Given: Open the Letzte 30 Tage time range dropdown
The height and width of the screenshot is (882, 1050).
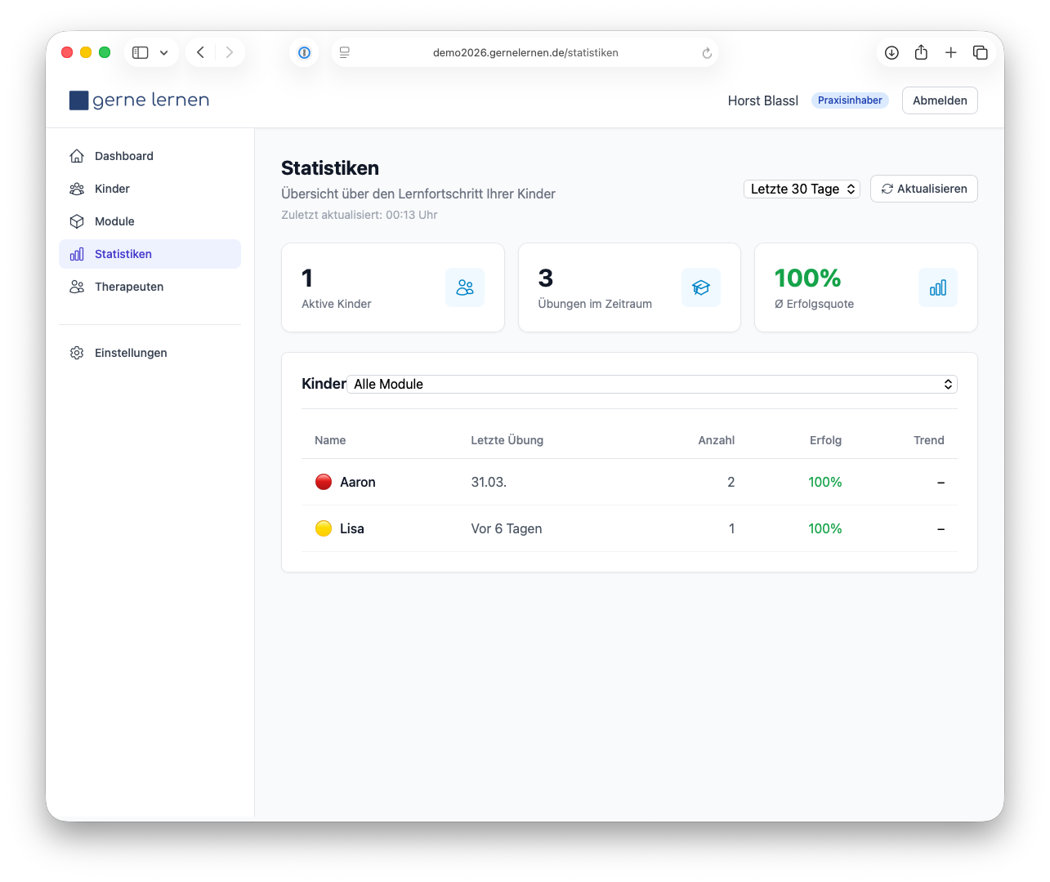Looking at the screenshot, I should 802,189.
